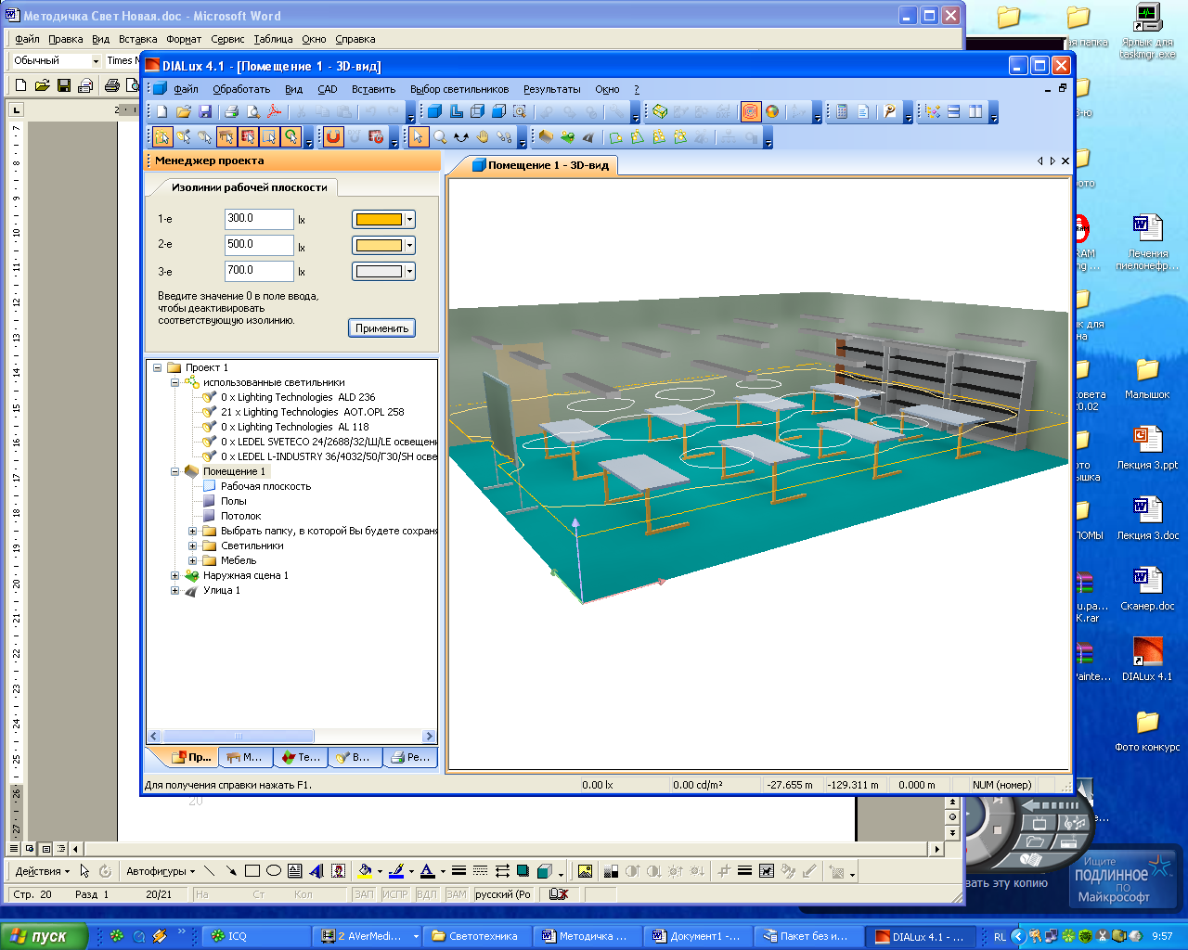Expand the Наружная сцена 1 node
Screen dimensions: 1188x950
(174, 575)
